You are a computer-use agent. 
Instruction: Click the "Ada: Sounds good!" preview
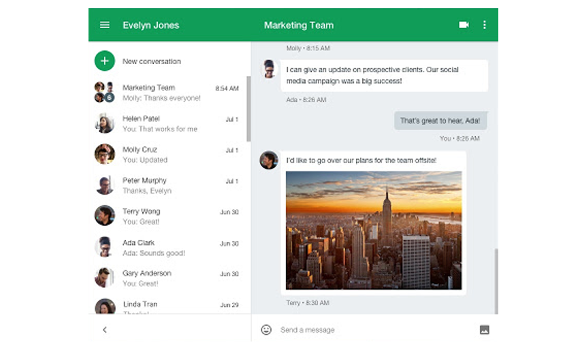pyautogui.click(x=153, y=253)
